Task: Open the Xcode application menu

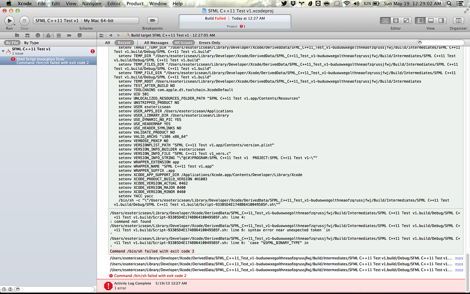Action: [x=24, y=4]
